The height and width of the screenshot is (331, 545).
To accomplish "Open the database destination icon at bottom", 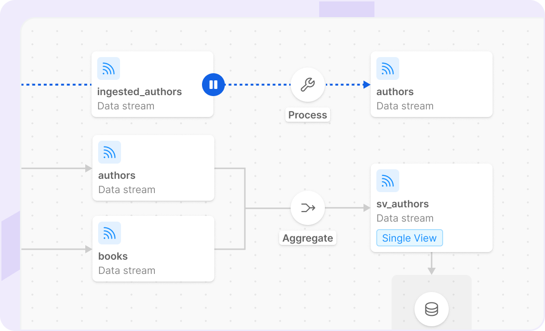I will 431,309.
